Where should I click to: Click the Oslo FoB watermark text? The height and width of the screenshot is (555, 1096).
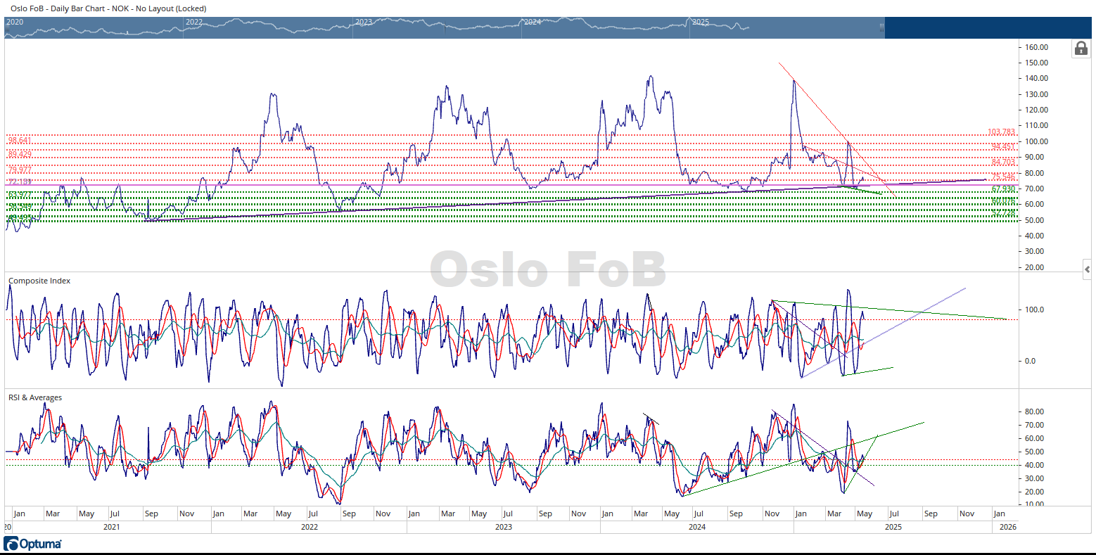547,269
